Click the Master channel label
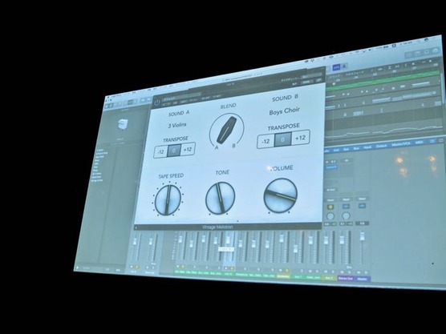The width and height of the screenshot is (446, 334). pyautogui.click(x=362, y=280)
